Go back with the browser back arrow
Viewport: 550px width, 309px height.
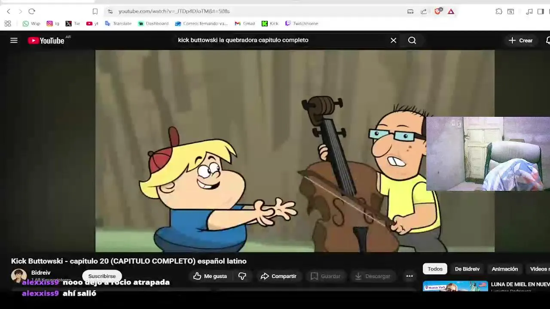coord(8,12)
